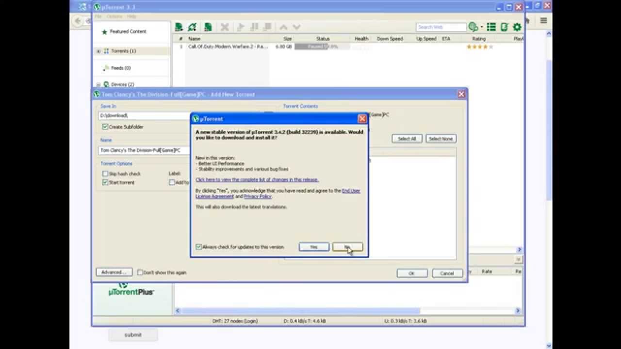Open search provider dropdown arrow
The width and height of the screenshot is (621, 349).
tap(481, 28)
